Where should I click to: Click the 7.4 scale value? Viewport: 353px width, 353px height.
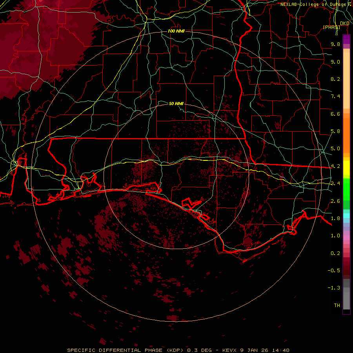coord(335,96)
